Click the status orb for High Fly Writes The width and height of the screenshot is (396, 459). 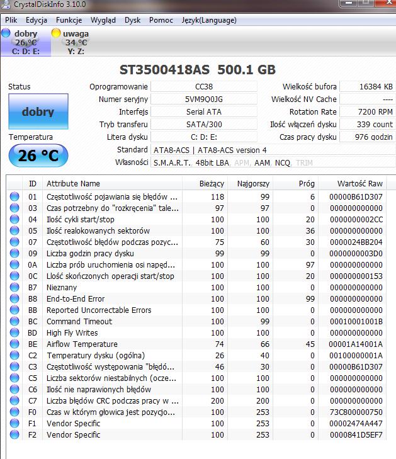point(14,332)
